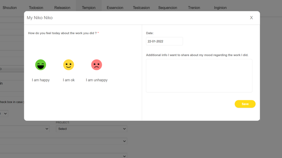Click the 'I am unhappy' text label
282x158 pixels.
coord(97,80)
